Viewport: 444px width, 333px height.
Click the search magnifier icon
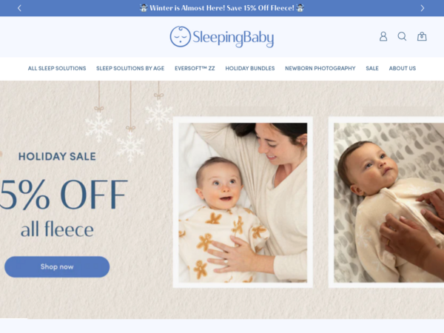click(402, 36)
